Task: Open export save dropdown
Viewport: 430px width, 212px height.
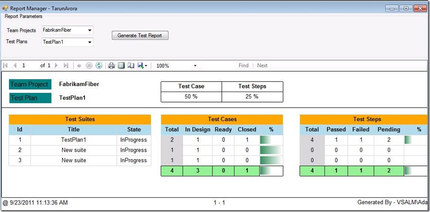Action: click(x=142, y=66)
